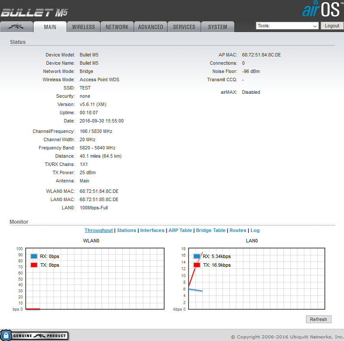Open the Log link
The image size is (344, 341).
click(x=255, y=230)
